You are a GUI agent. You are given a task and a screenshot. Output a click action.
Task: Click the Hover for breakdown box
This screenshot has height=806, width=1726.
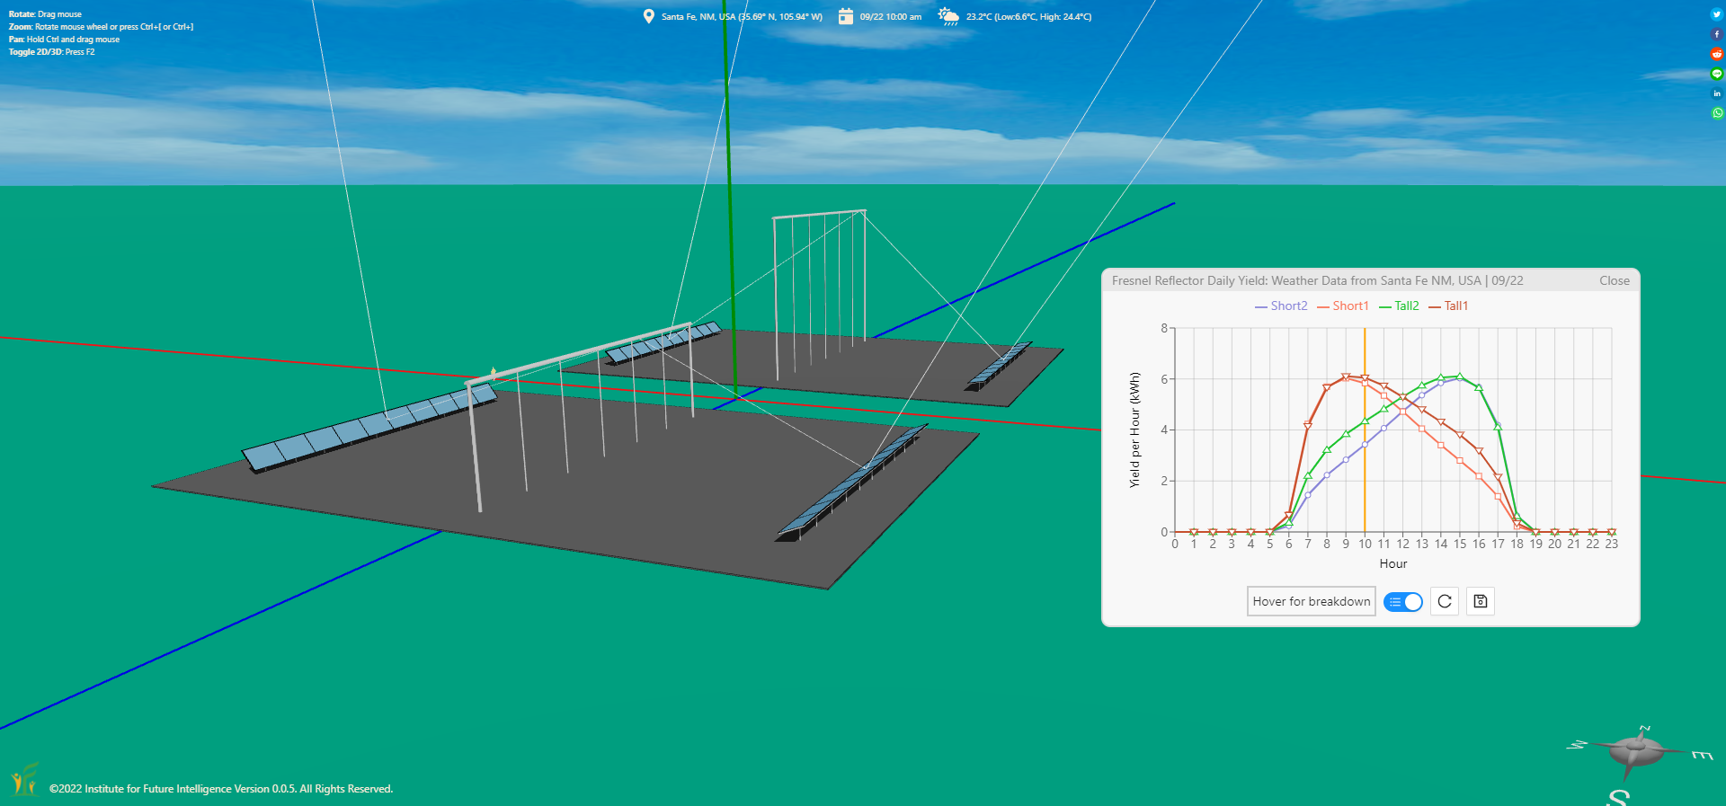(x=1311, y=601)
